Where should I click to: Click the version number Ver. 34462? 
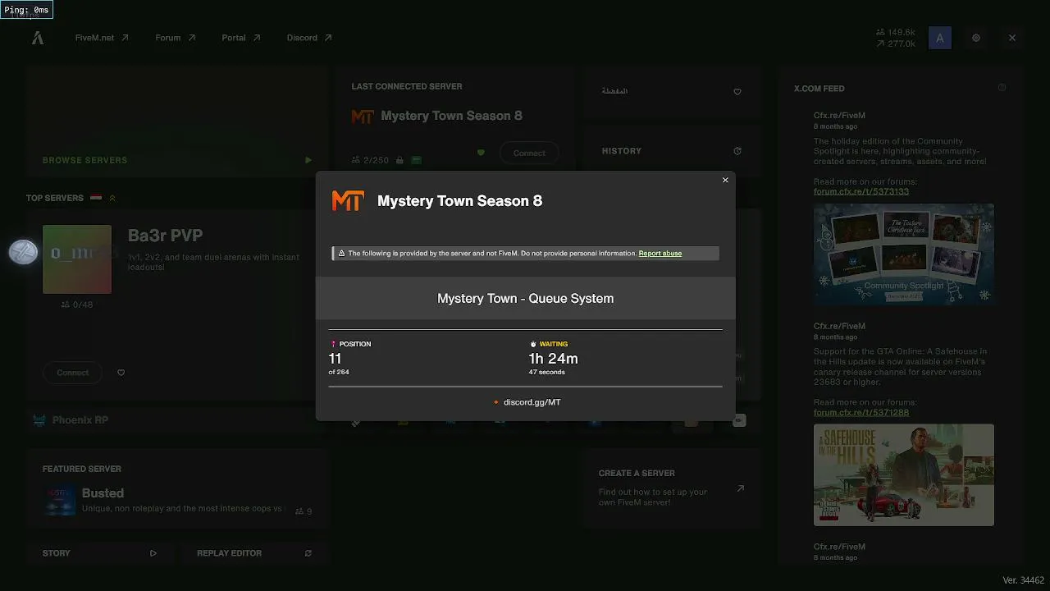tap(1024, 580)
